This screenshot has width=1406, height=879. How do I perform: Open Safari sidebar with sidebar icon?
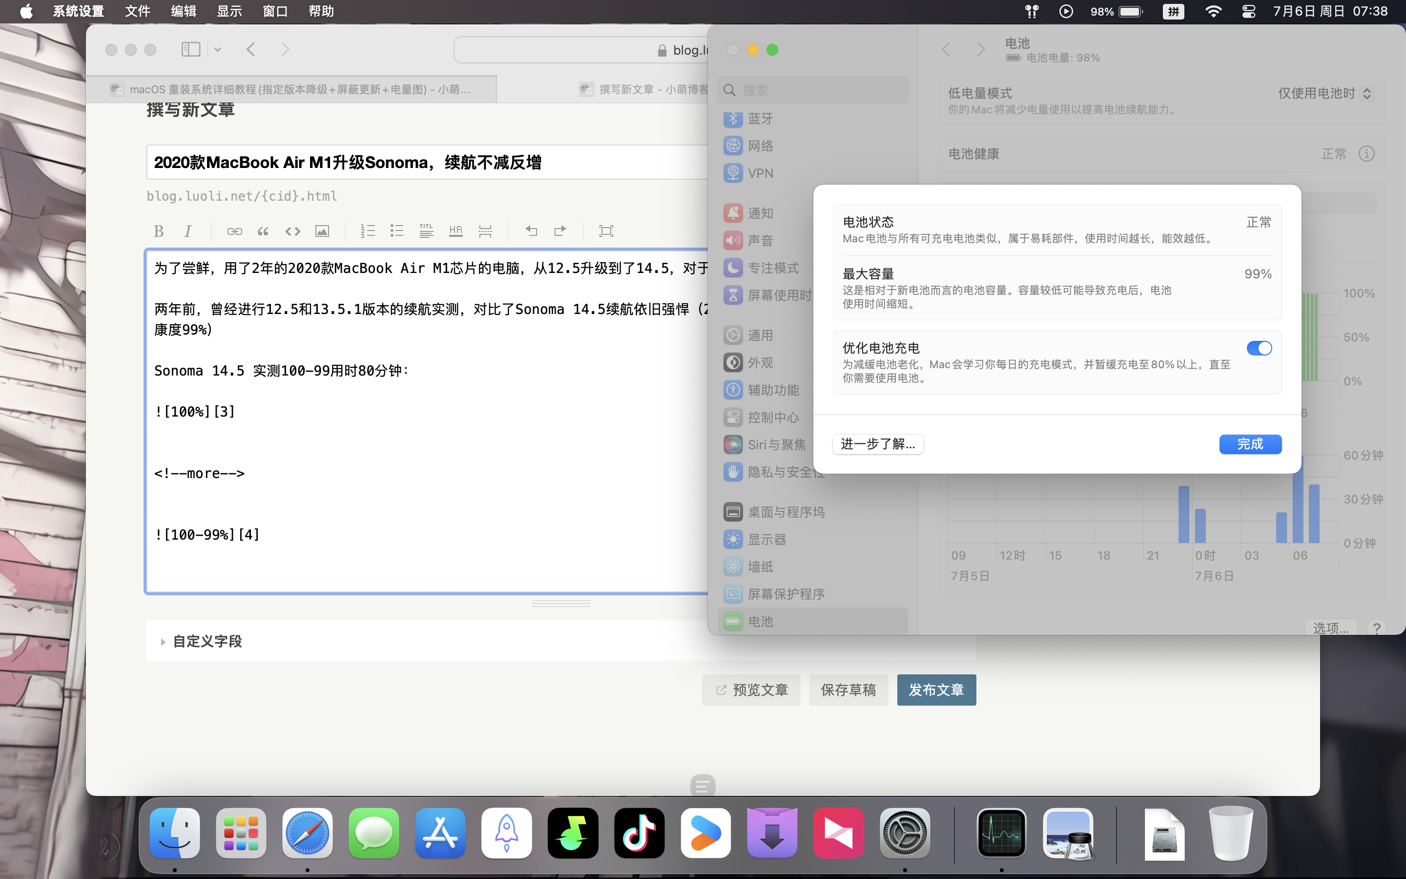pyautogui.click(x=190, y=49)
